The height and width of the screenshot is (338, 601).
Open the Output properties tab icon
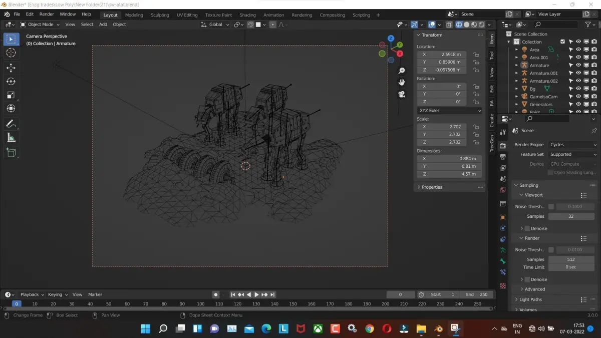[x=503, y=157]
